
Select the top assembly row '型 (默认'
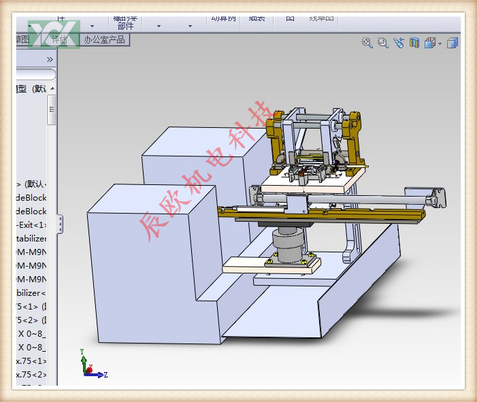pos(31,88)
